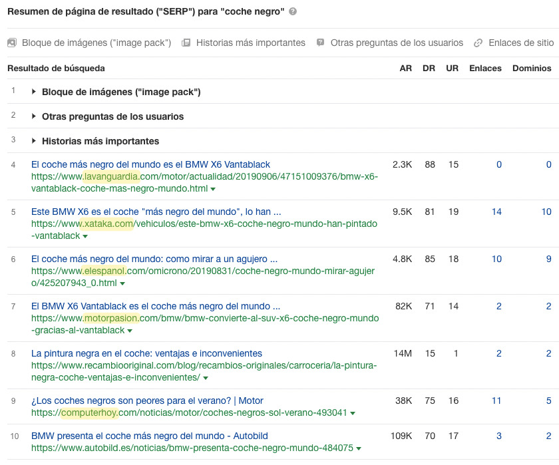This screenshot has height=465, width=559.
Task: Click Enlaces count 11 for computerhoy
Action: click(496, 400)
